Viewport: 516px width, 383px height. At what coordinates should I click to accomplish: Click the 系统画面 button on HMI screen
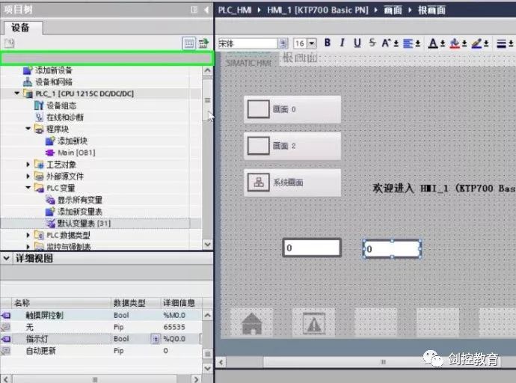click(x=292, y=183)
